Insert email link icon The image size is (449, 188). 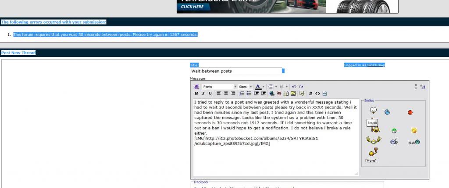(x=286, y=94)
